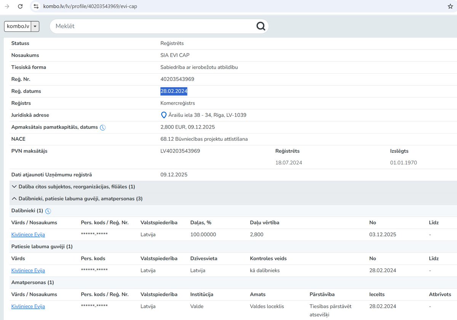This screenshot has height=320, width=457.
Task: Open map pin next to Āraišu iela address
Action: pyautogui.click(x=164, y=115)
